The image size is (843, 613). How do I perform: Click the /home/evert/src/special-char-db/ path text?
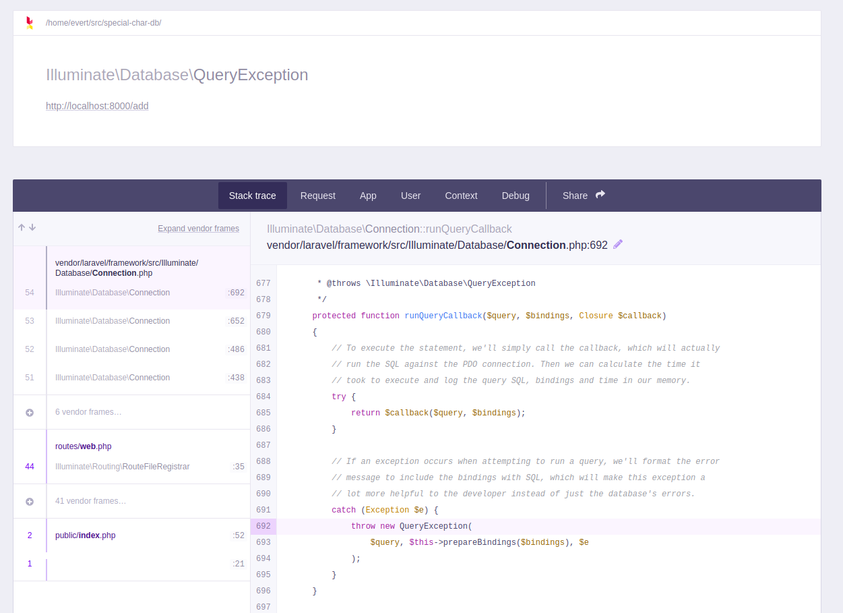pos(103,23)
